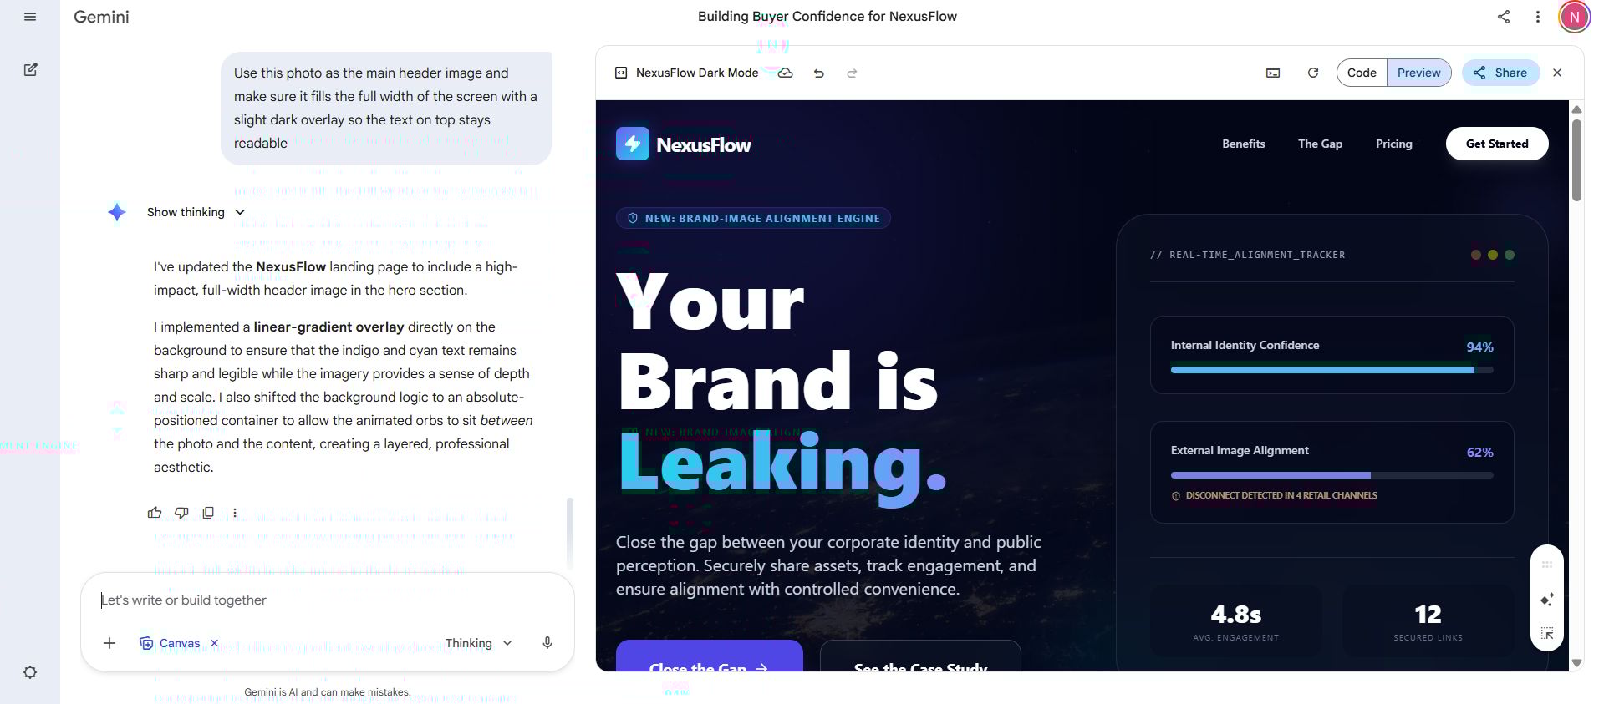Thumbs up the Gemini response
Screen dimensions: 1604x704
click(155, 513)
